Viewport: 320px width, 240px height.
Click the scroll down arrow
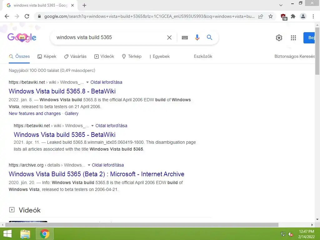[317, 220]
